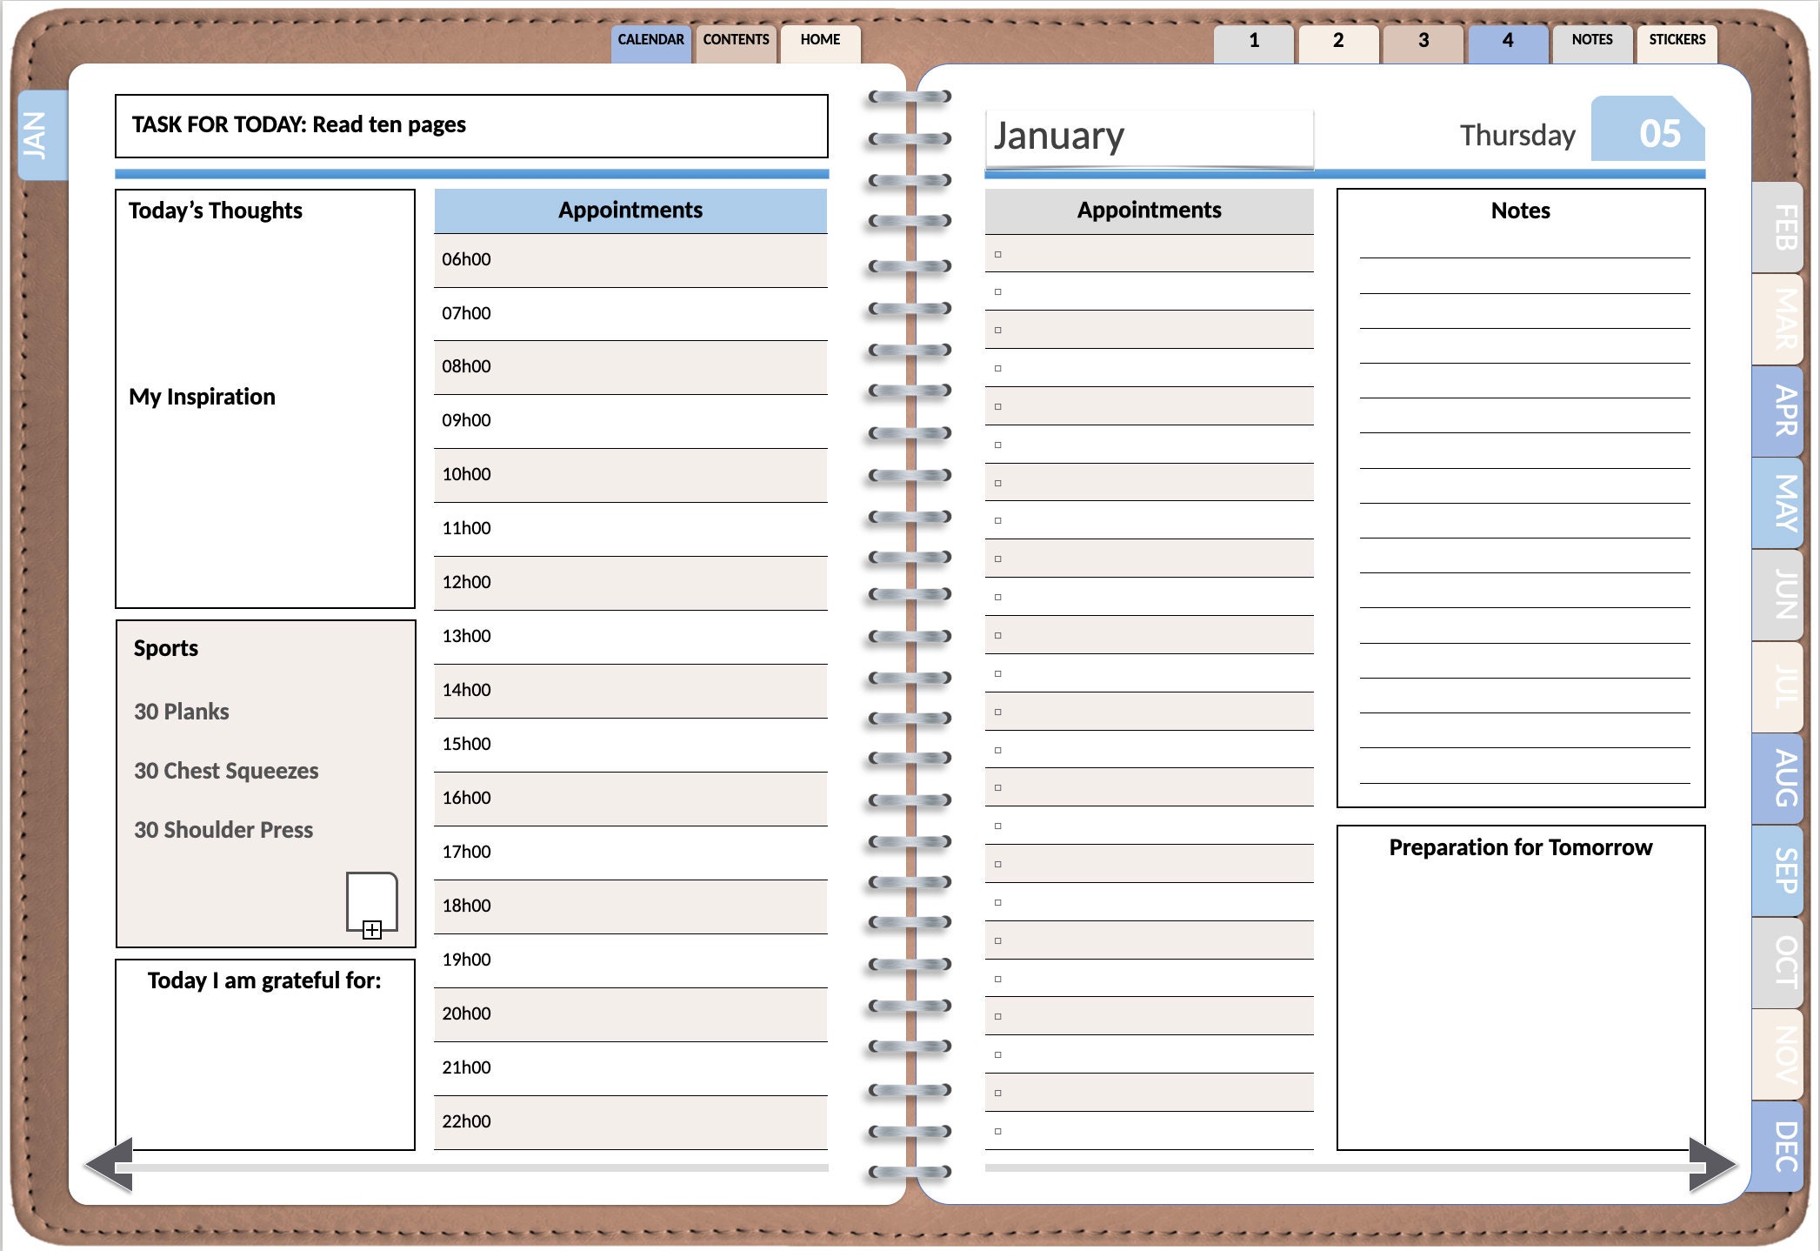Viewport: 1820px width, 1251px height.
Task: Go to the HOME tab
Action: point(818,40)
